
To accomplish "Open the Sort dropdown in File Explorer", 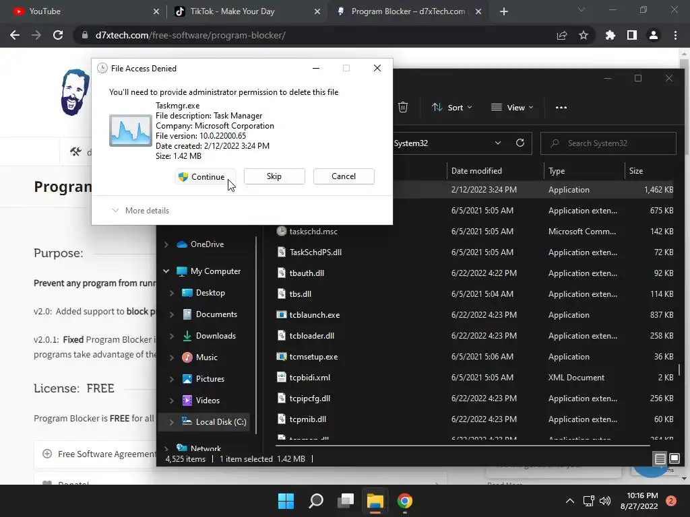I will [x=452, y=107].
